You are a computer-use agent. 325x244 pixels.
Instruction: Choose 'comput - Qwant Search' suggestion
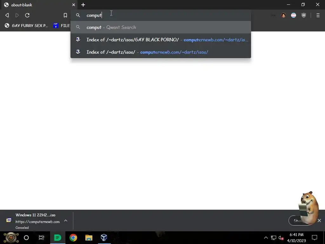161,27
